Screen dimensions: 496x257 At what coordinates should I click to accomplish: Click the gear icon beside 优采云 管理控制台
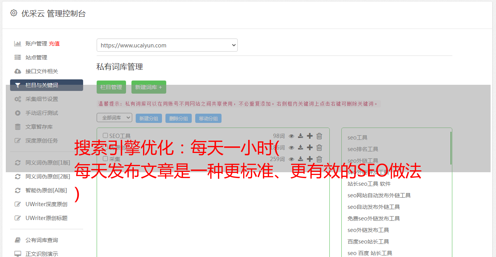[14, 13]
